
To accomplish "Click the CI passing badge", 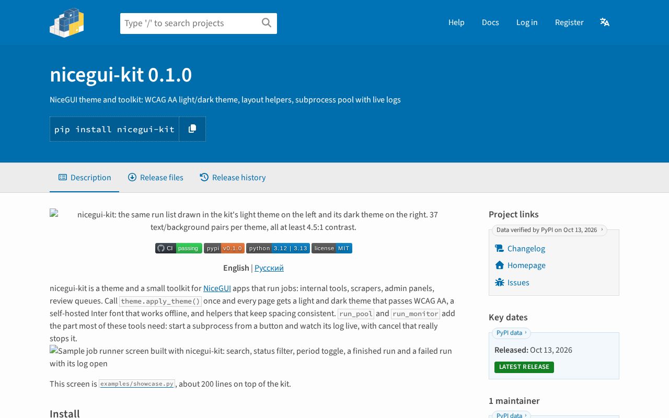I will pos(179,248).
